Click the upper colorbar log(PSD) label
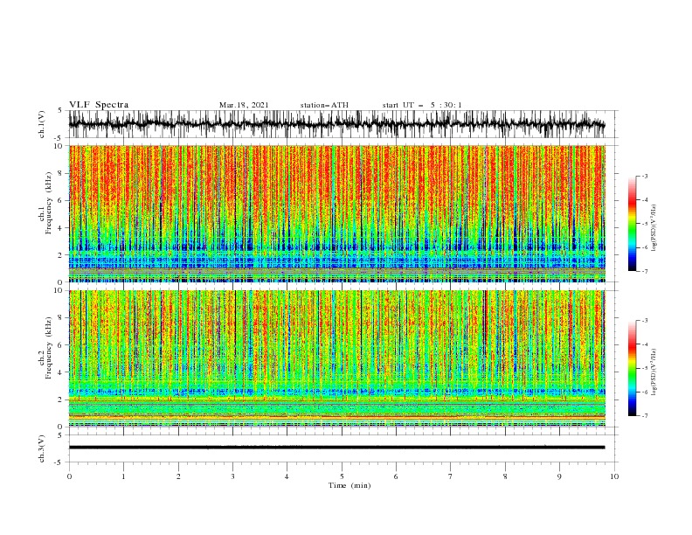Viewport: 692px width, 535px height. coord(654,228)
